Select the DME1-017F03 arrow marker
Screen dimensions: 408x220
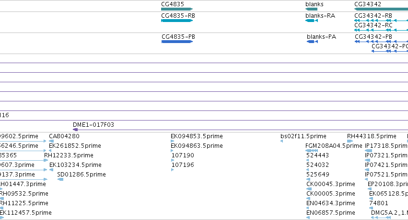75,130
